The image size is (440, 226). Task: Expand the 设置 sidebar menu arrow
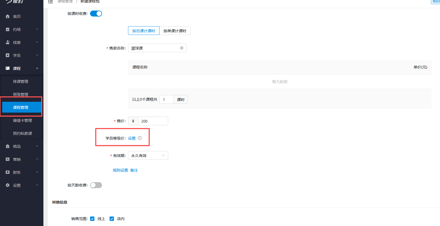pos(37,185)
